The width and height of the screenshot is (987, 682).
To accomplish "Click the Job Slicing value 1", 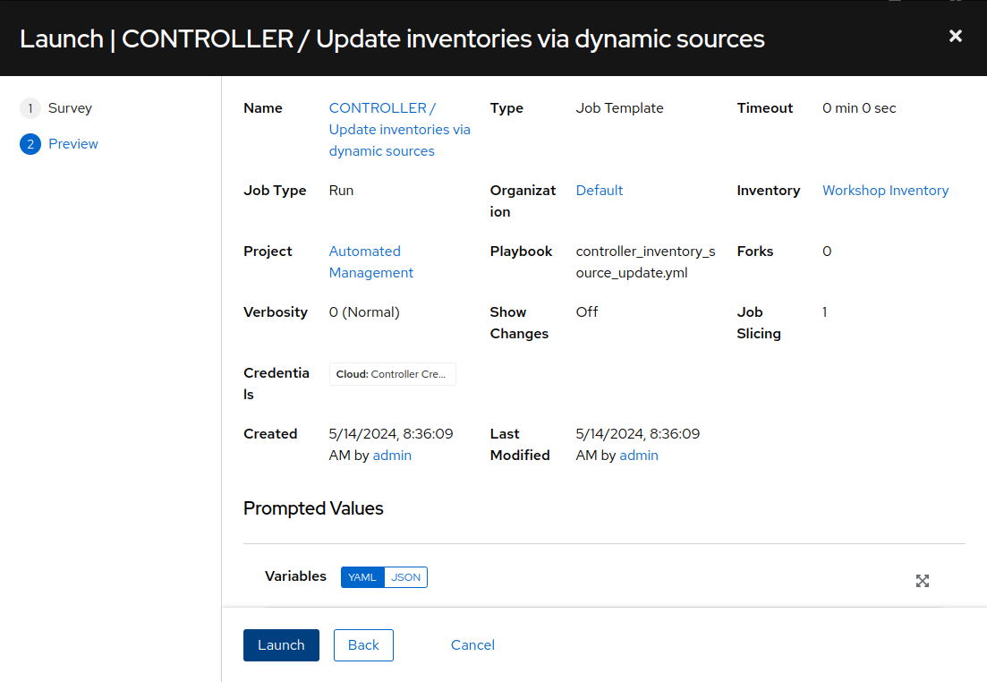I will 825,311.
